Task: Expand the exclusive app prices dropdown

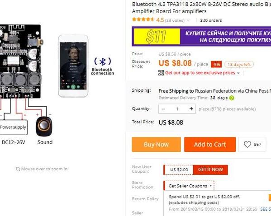Action: pos(238,73)
